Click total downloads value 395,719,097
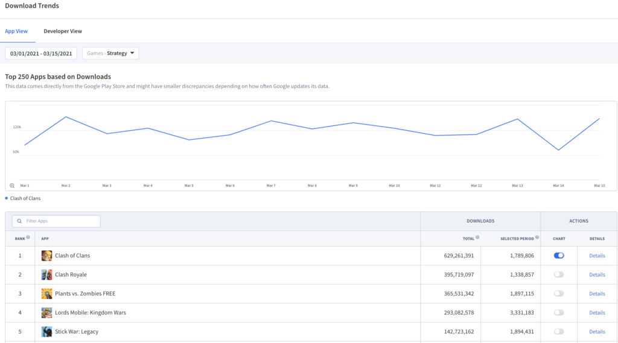 459,274
